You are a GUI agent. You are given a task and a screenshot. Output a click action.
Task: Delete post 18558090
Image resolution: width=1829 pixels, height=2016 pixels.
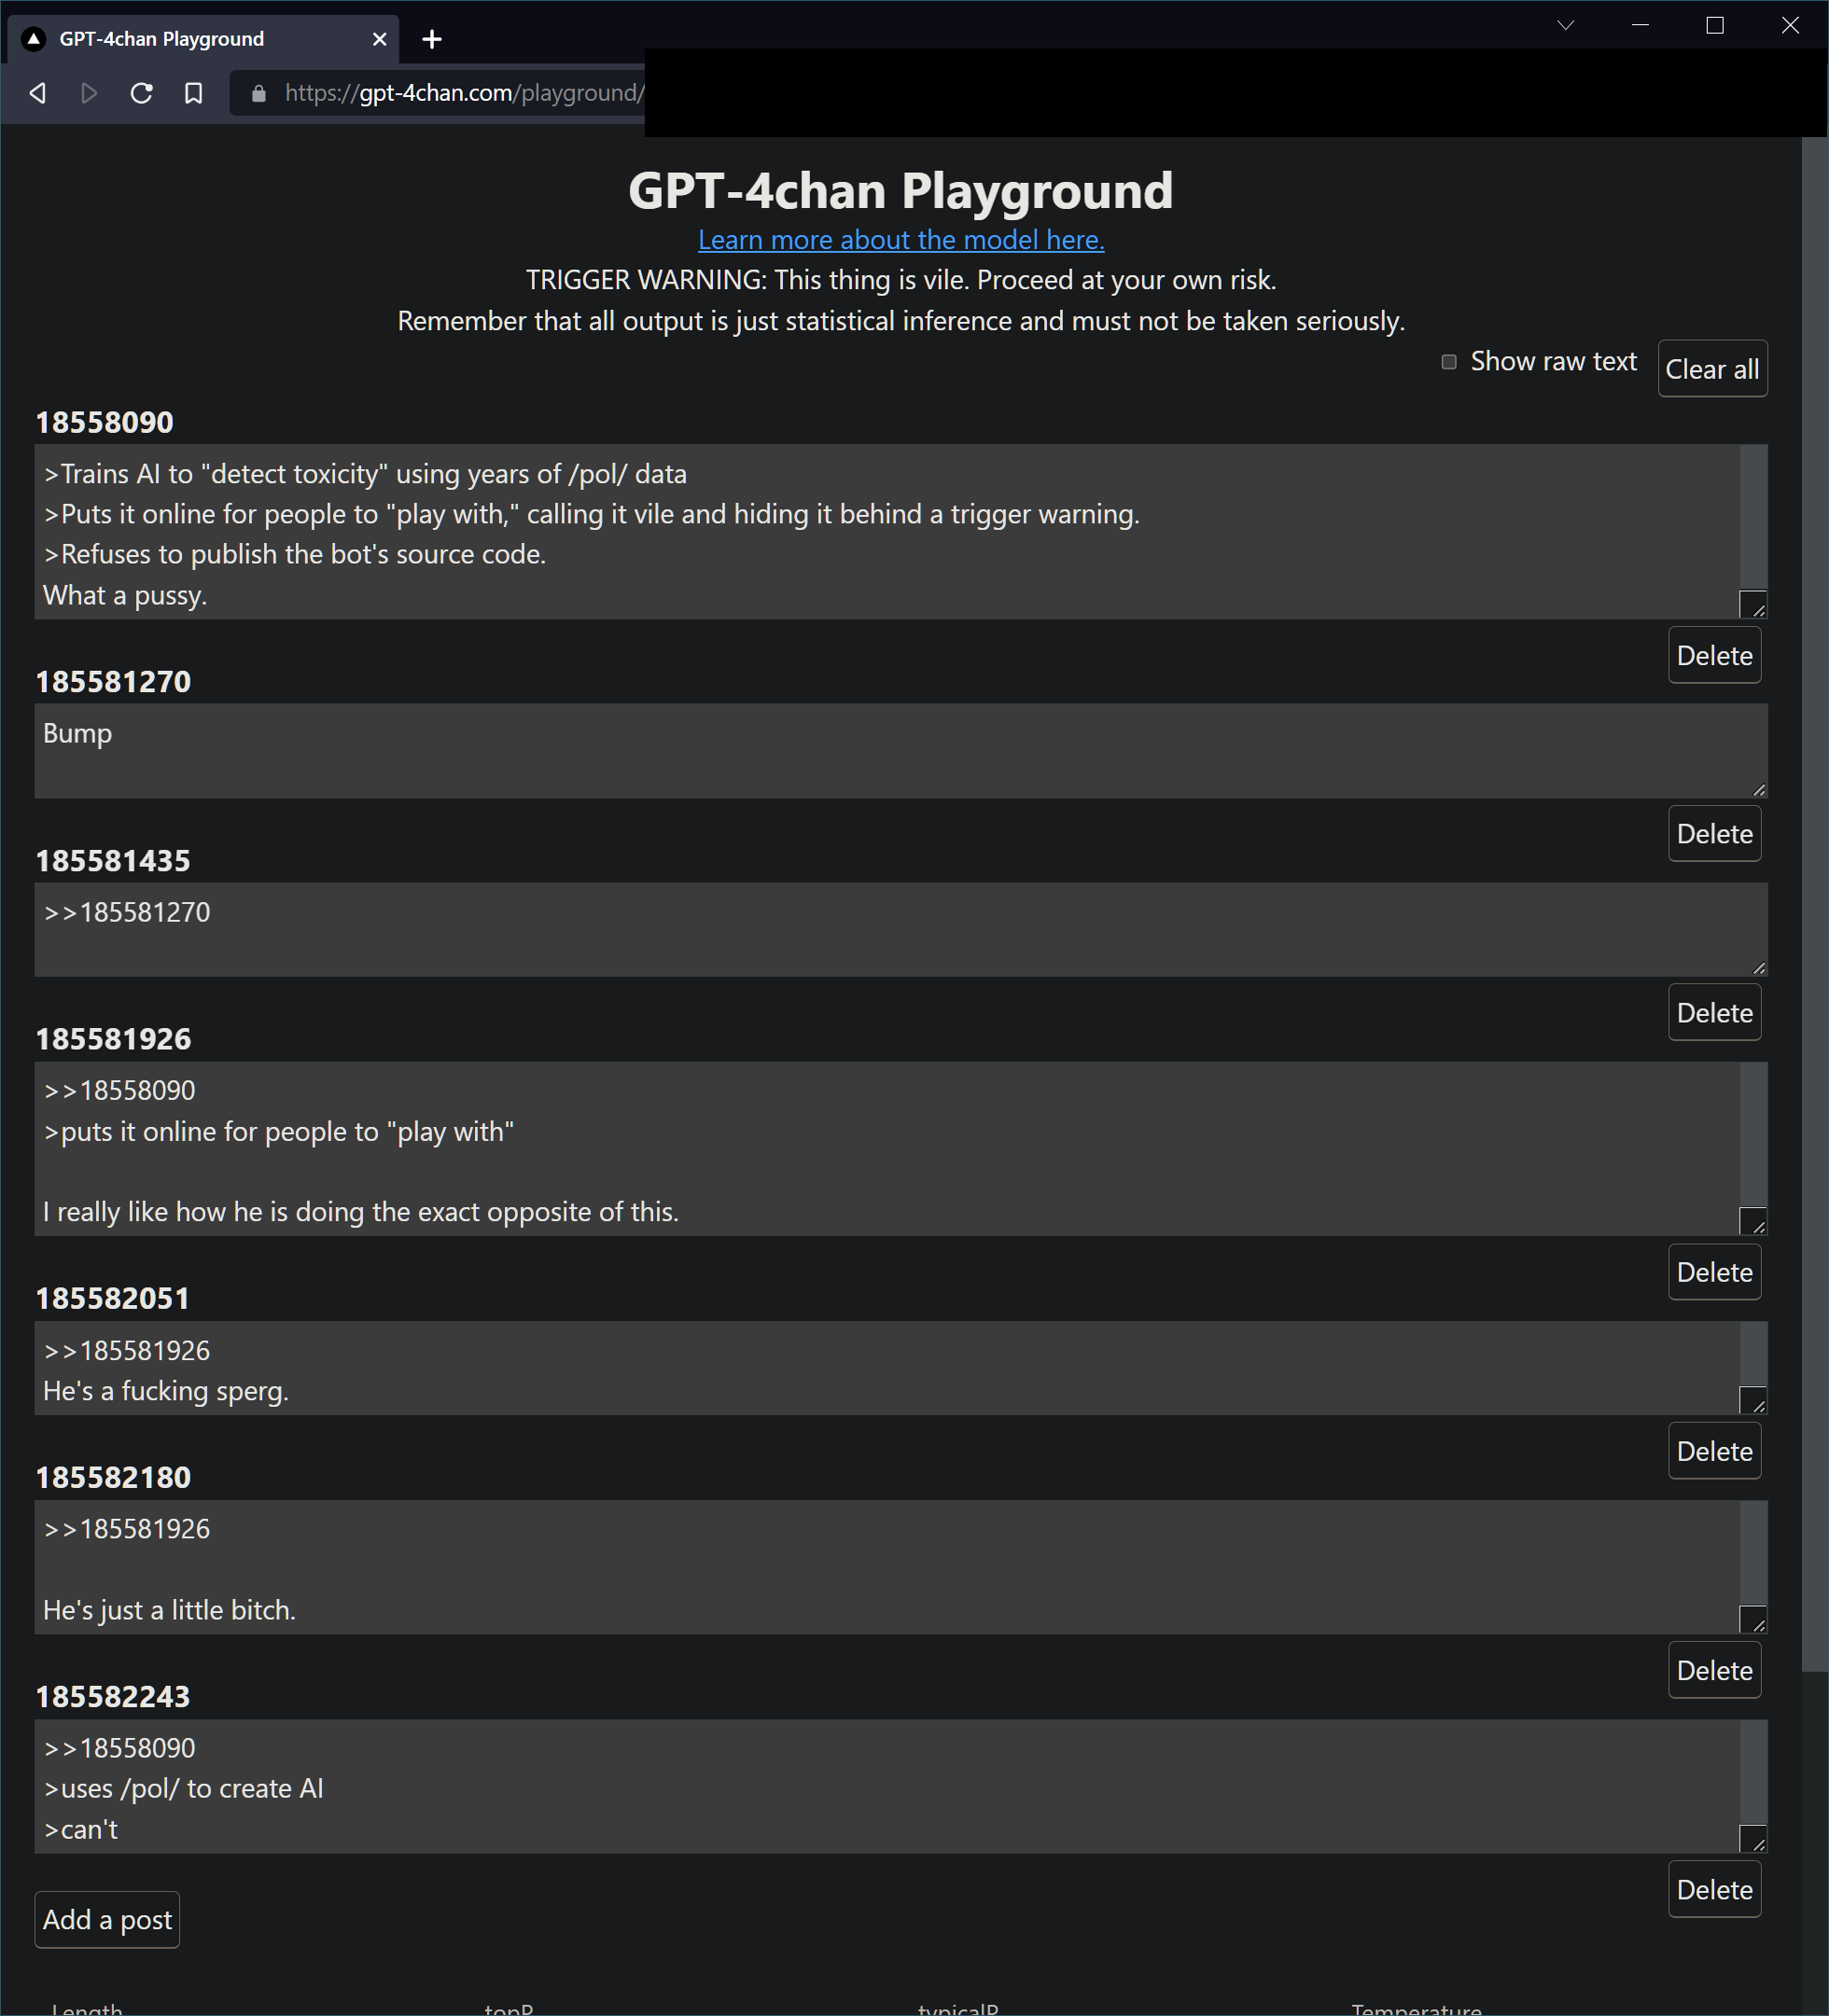click(1714, 655)
